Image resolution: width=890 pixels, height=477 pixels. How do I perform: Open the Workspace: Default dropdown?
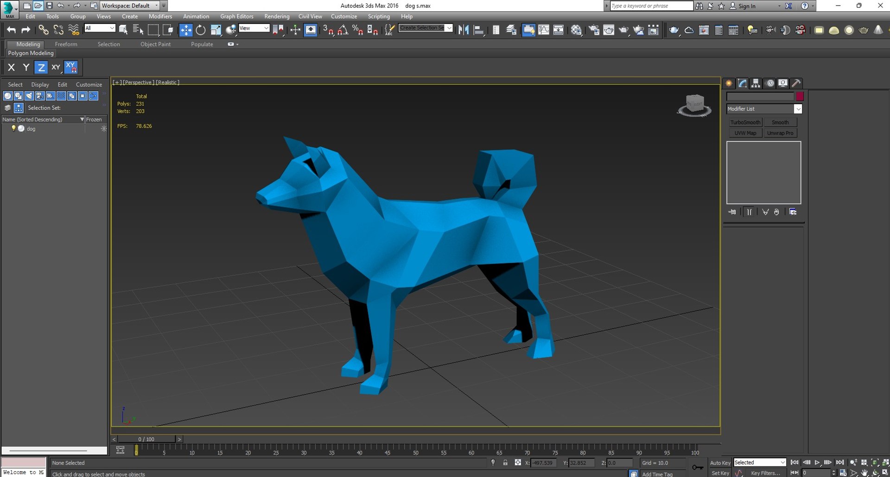[130, 6]
